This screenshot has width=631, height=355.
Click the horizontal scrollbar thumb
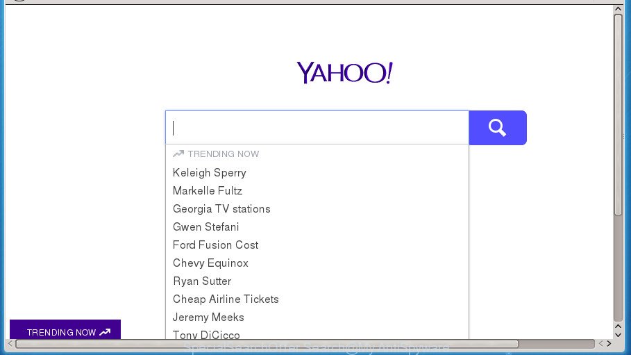[x=267, y=344]
